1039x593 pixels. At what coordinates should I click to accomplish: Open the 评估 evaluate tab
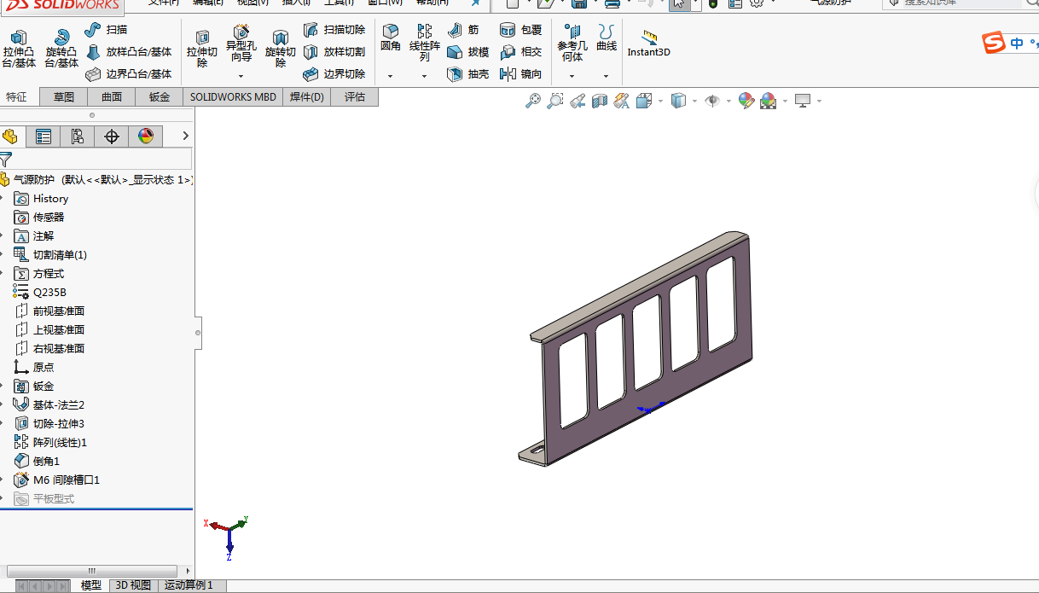(x=355, y=97)
